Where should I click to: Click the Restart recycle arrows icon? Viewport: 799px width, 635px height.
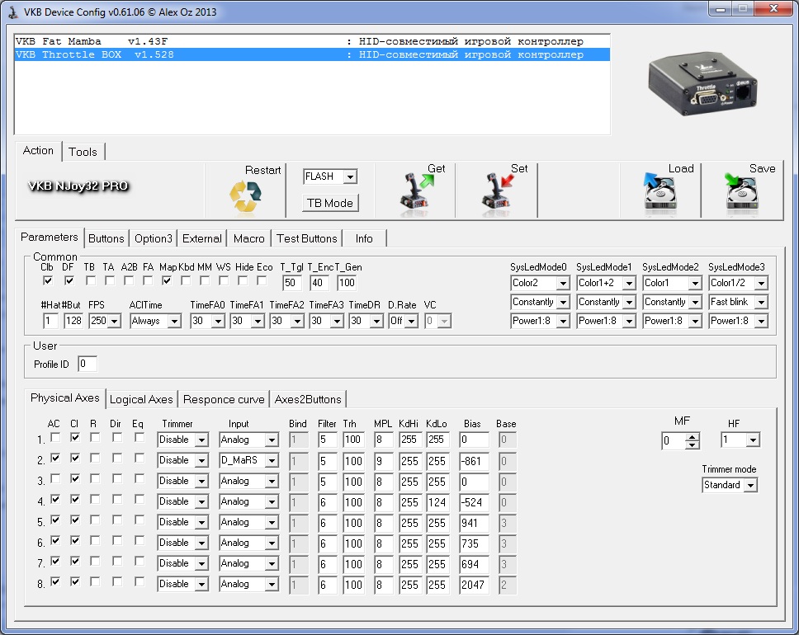click(244, 196)
